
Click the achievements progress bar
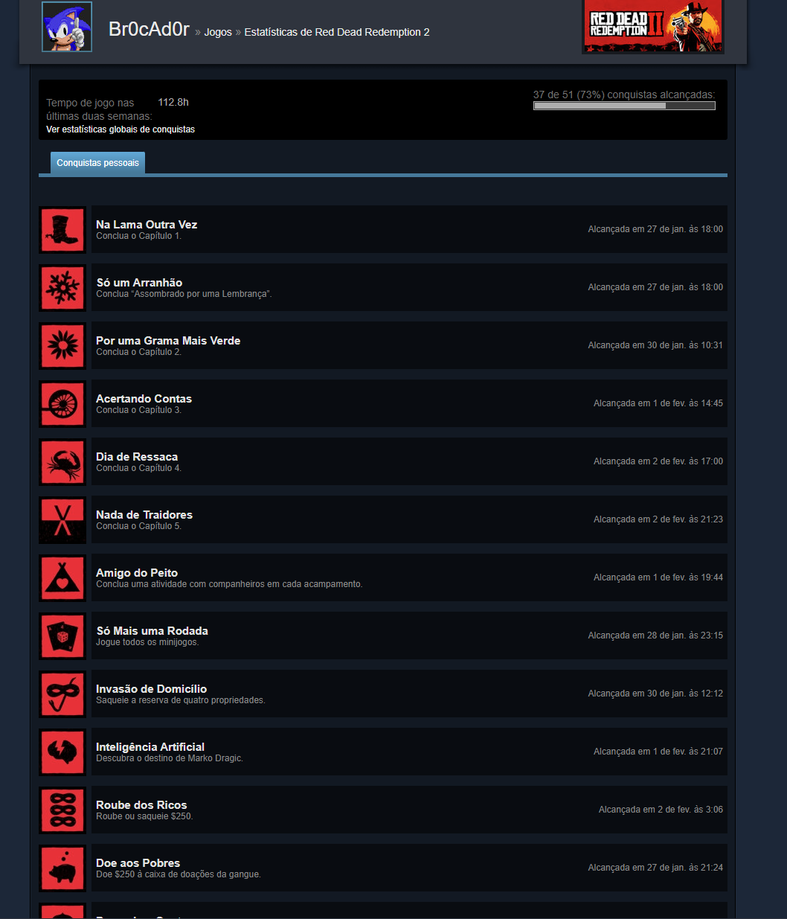pyautogui.click(x=623, y=105)
